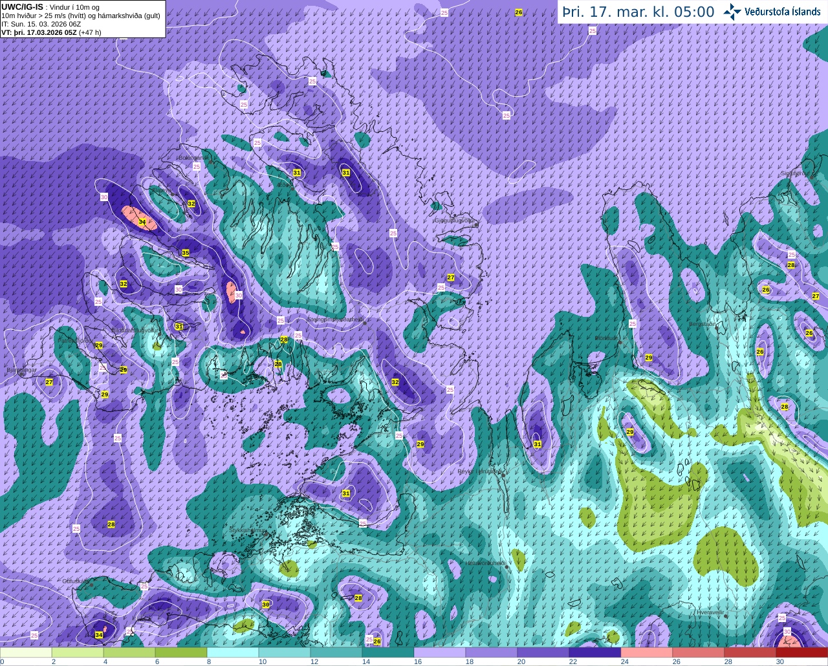828x666 pixels.
Task: Click the yellow 34 label on the salmon patch
Action: click(x=142, y=222)
